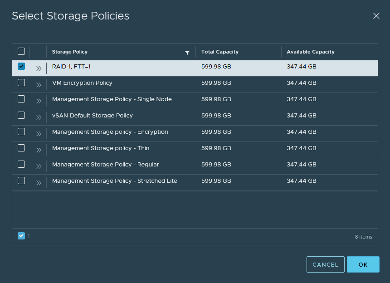The width and height of the screenshot is (390, 283).
Task: Toggle the select-all checkbox in header
Action: tap(21, 51)
